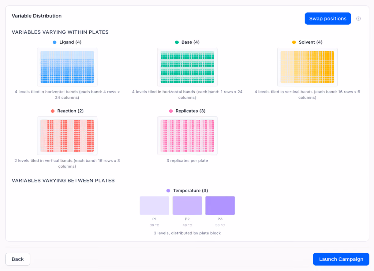
Task: Click the 'VARIABLES VARYING WITHIN PLATES' heading
Action: [x=60, y=32]
